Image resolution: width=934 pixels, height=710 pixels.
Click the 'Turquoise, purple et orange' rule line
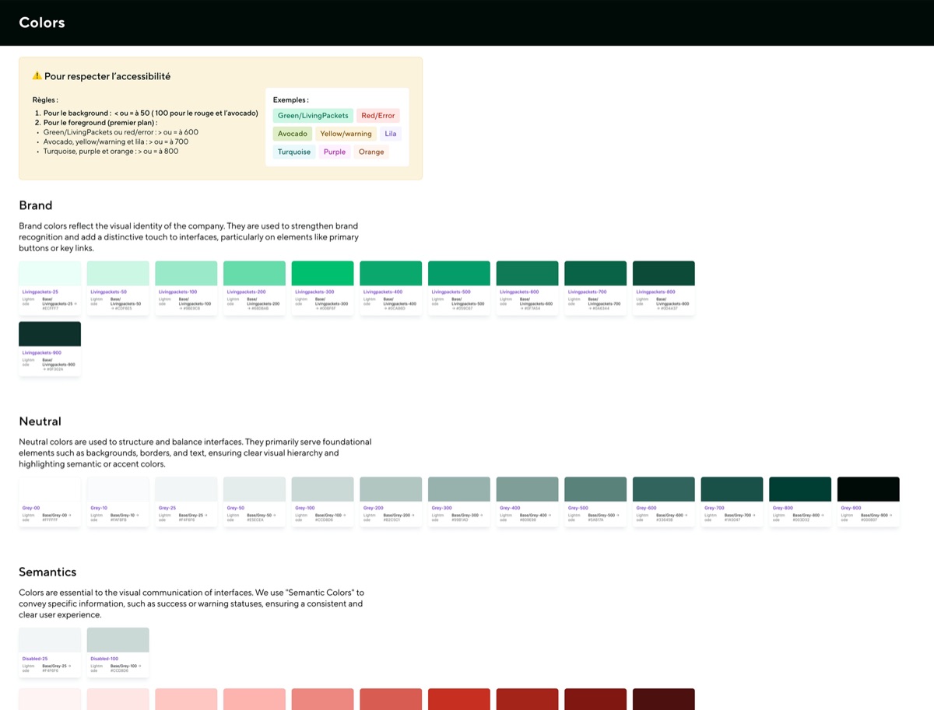(111, 151)
